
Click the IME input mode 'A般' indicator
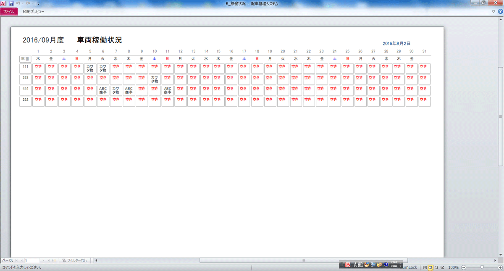[x=358, y=265]
